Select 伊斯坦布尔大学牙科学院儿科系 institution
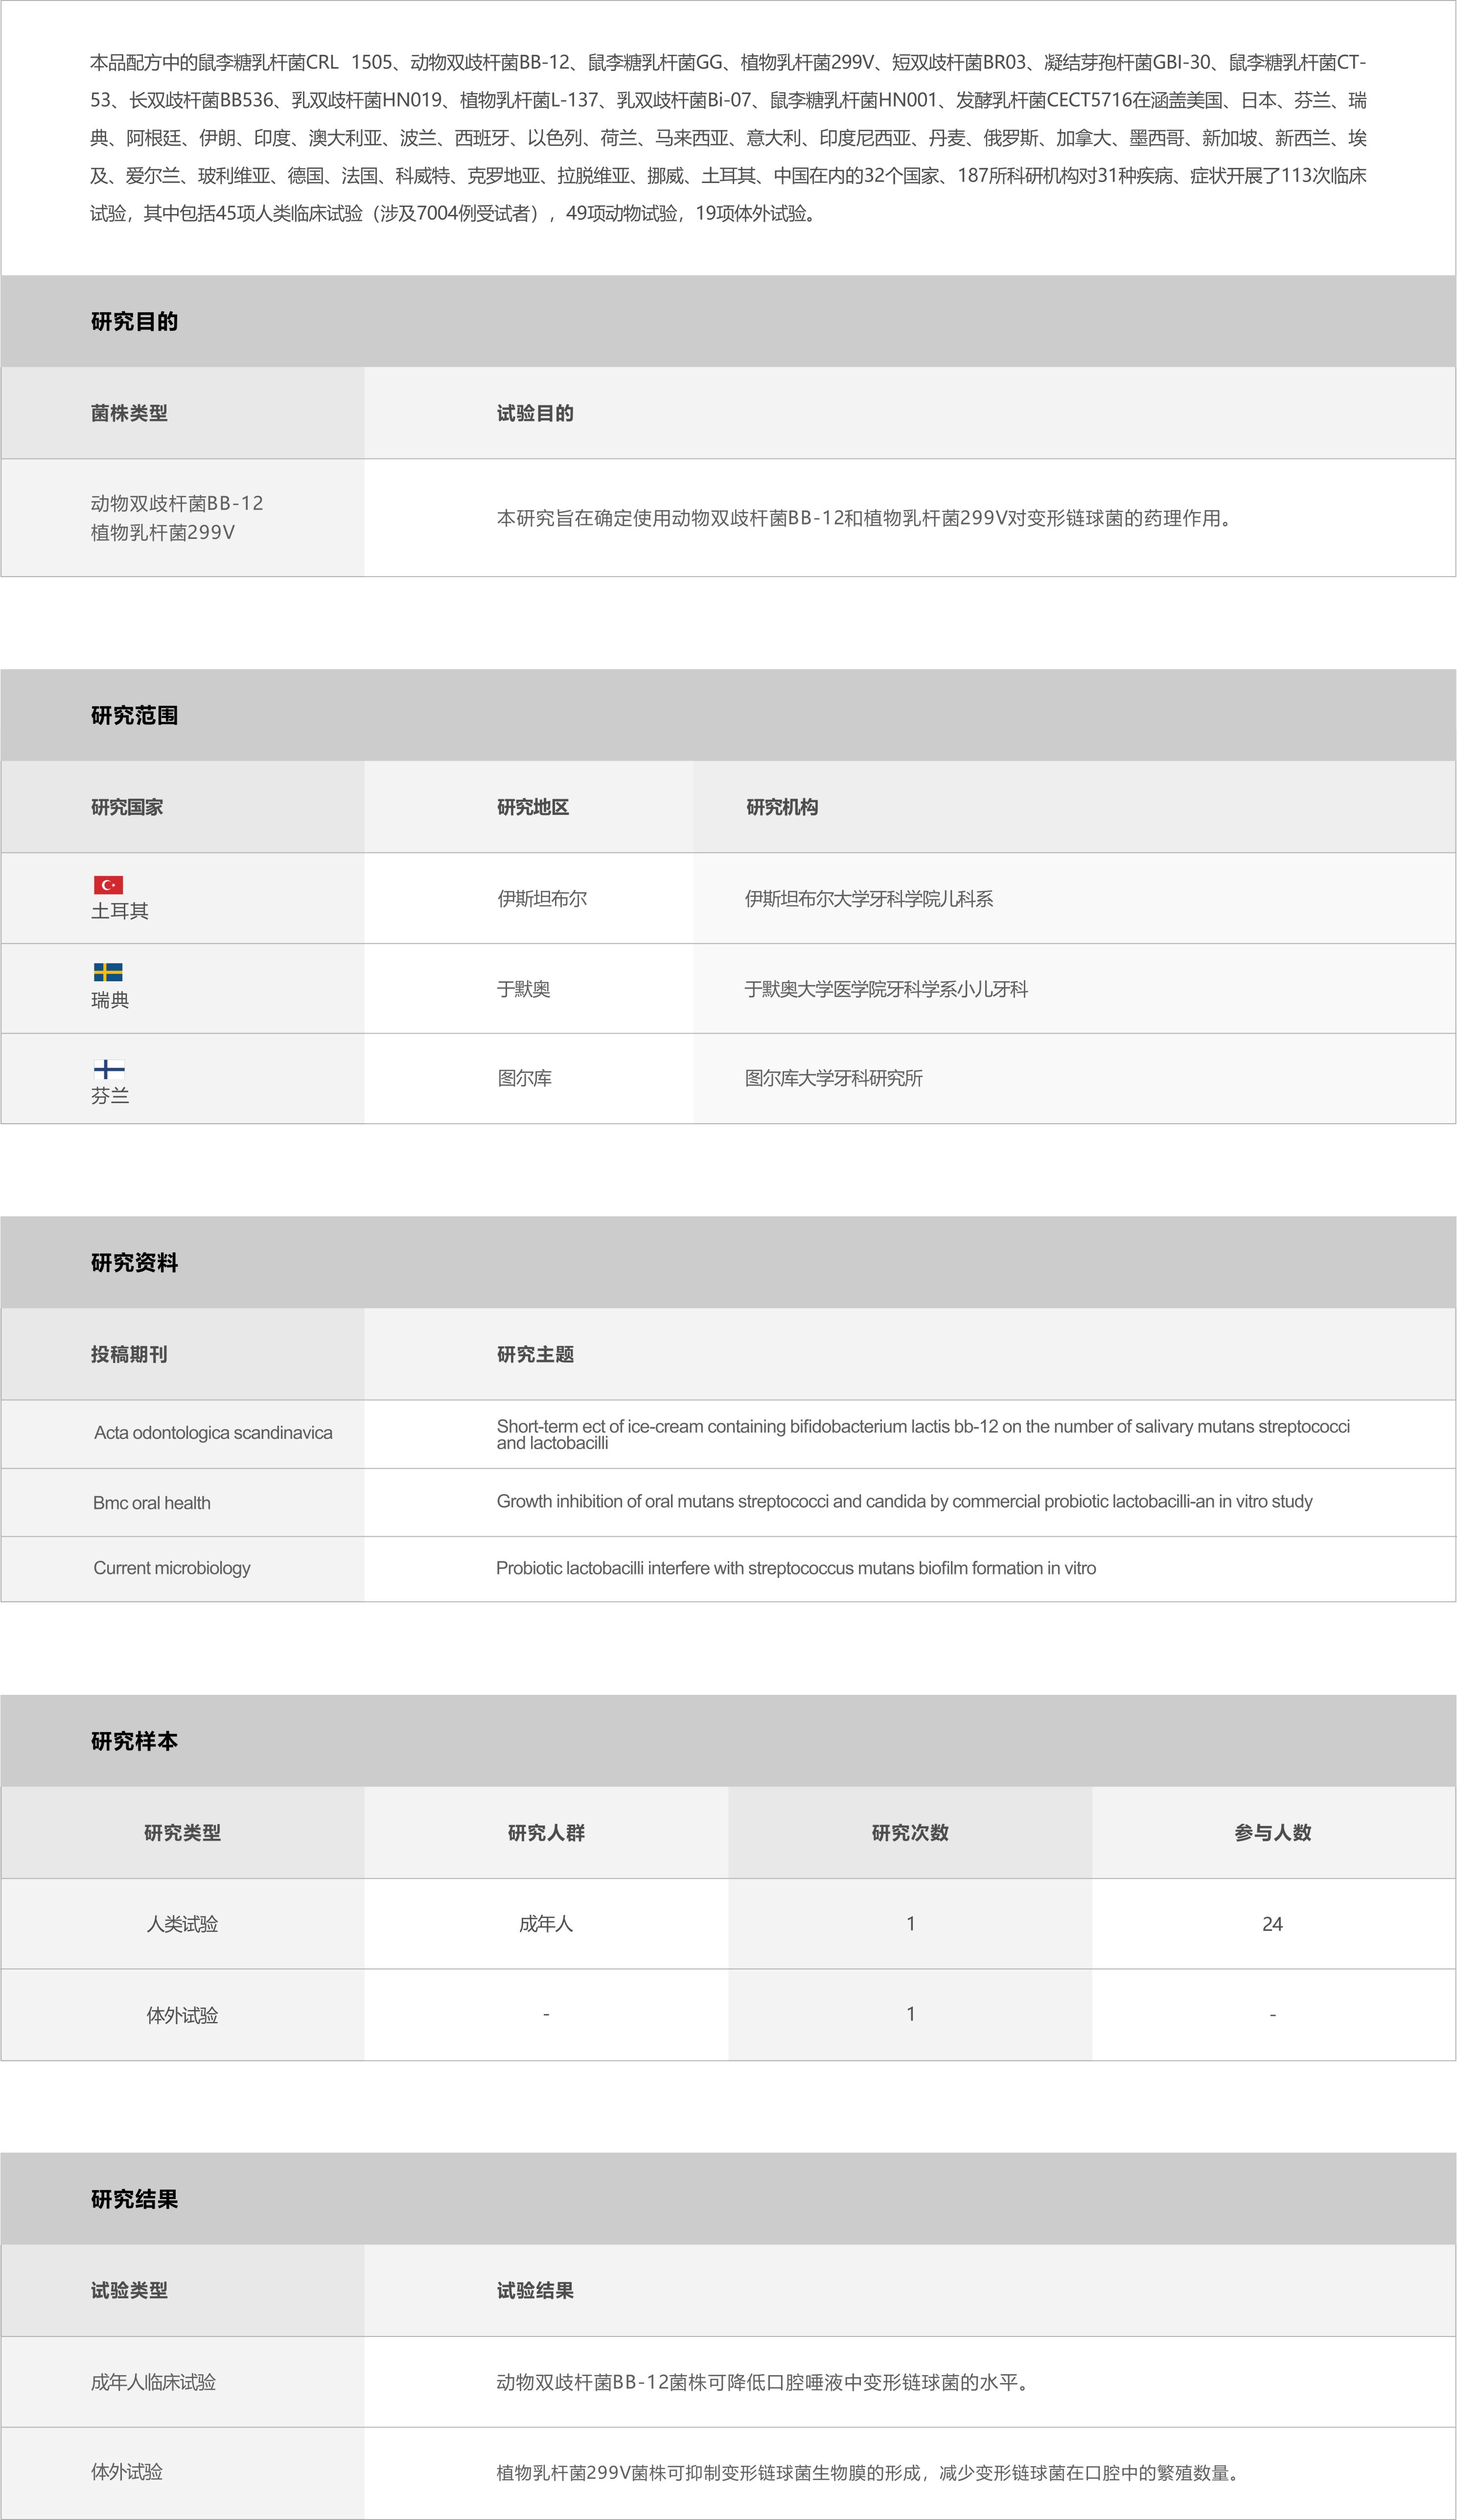Viewport: 1457px width, 2520px height. click(x=869, y=899)
